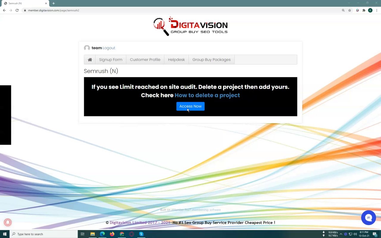This screenshot has height=238, width=381.
Task: Open the Chrome three-dot menu
Action: click(x=377, y=10)
